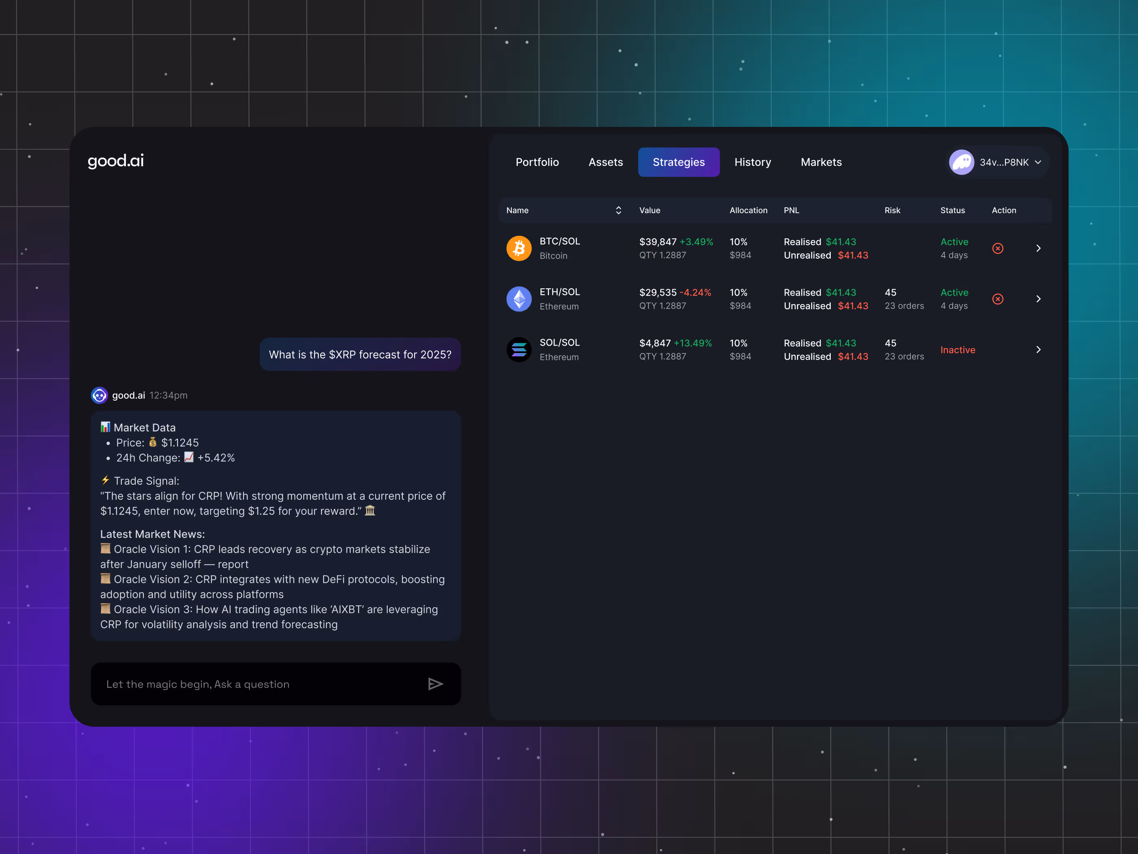Cancel the BTC/SOL strategy
This screenshot has width=1138, height=854.
[997, 248]
